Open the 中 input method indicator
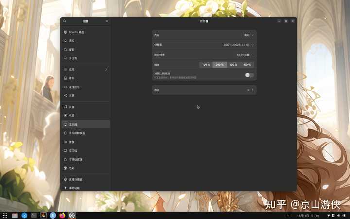 click(x=288, y=216)
